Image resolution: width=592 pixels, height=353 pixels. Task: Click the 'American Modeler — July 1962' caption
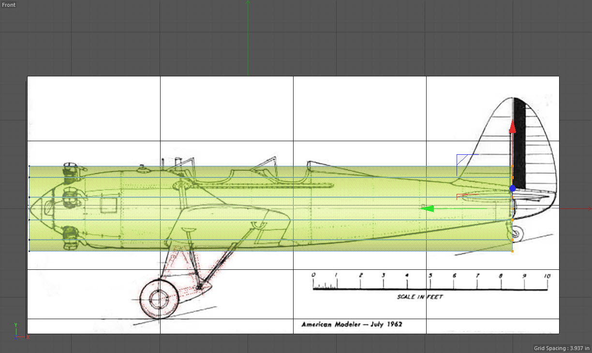click(352, 324)
